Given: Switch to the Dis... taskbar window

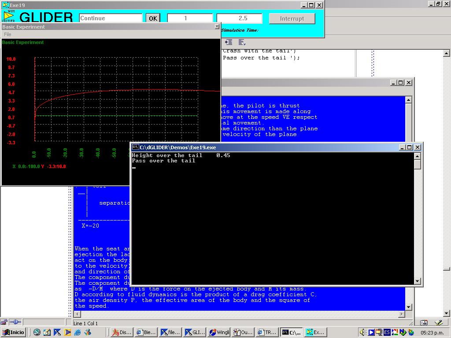Looking at the screenshot, I should coord(122,332).
